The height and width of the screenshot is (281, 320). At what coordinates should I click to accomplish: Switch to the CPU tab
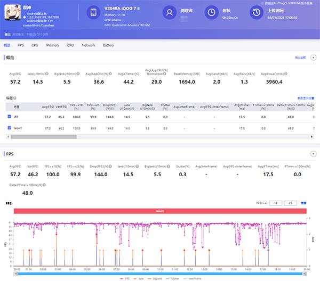[35, 45]
